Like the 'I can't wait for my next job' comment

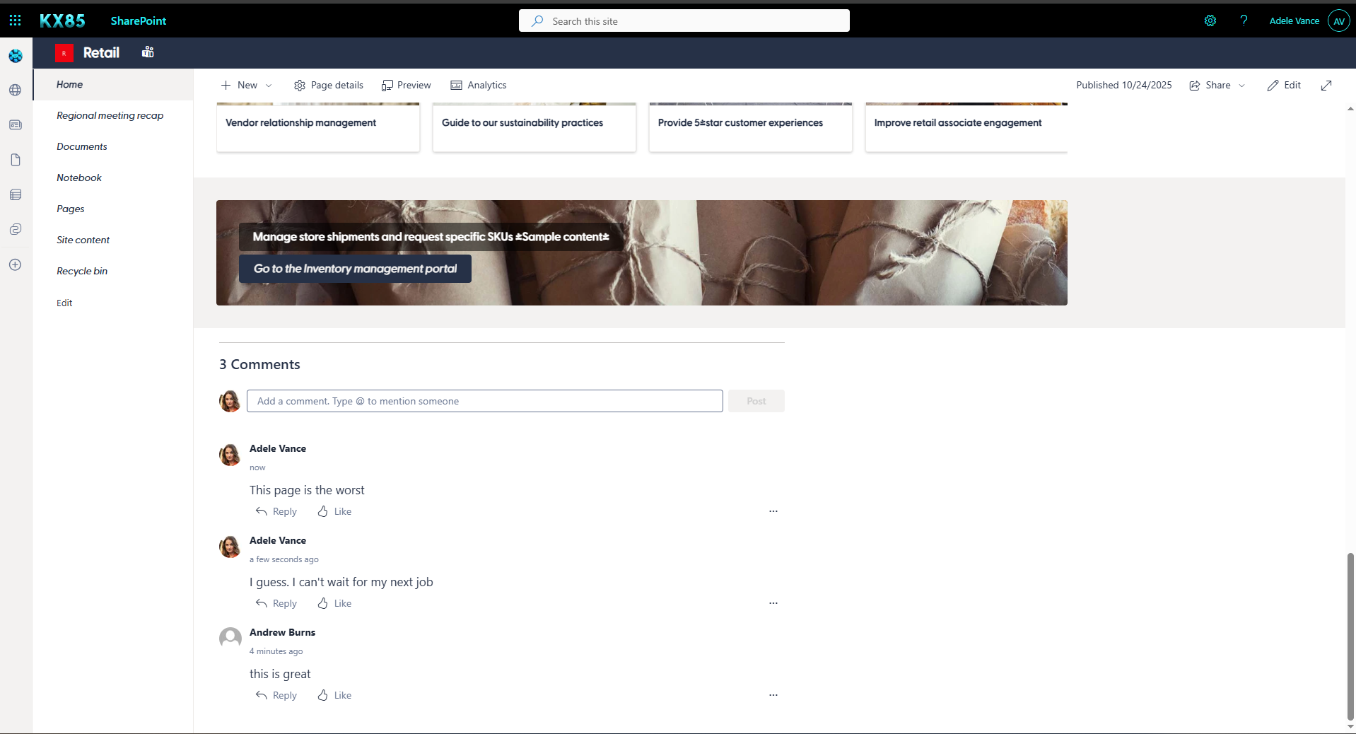click(334, 603)
